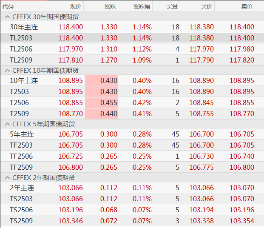The height and width of the screenshot is (228, 264).
Task: Click TL2509 ask price 117.820
Action: 242,60
